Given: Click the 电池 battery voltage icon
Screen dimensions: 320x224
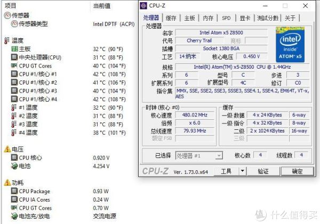Looking at the screenshot, I should (14, 166).
